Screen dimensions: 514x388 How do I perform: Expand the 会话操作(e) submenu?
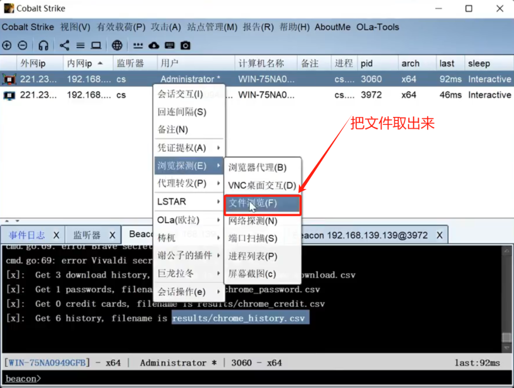tap(189, 292)
